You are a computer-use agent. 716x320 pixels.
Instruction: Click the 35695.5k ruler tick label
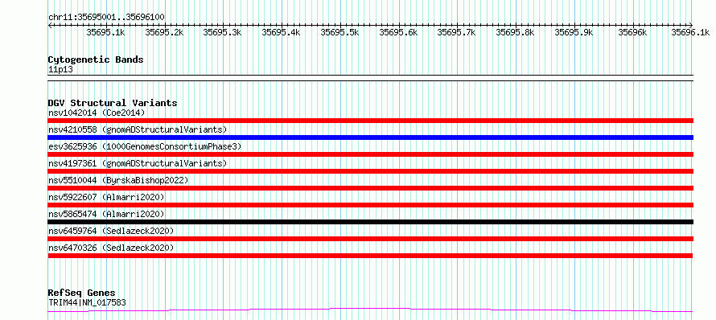pyautogui.click(x=339, y=32)
